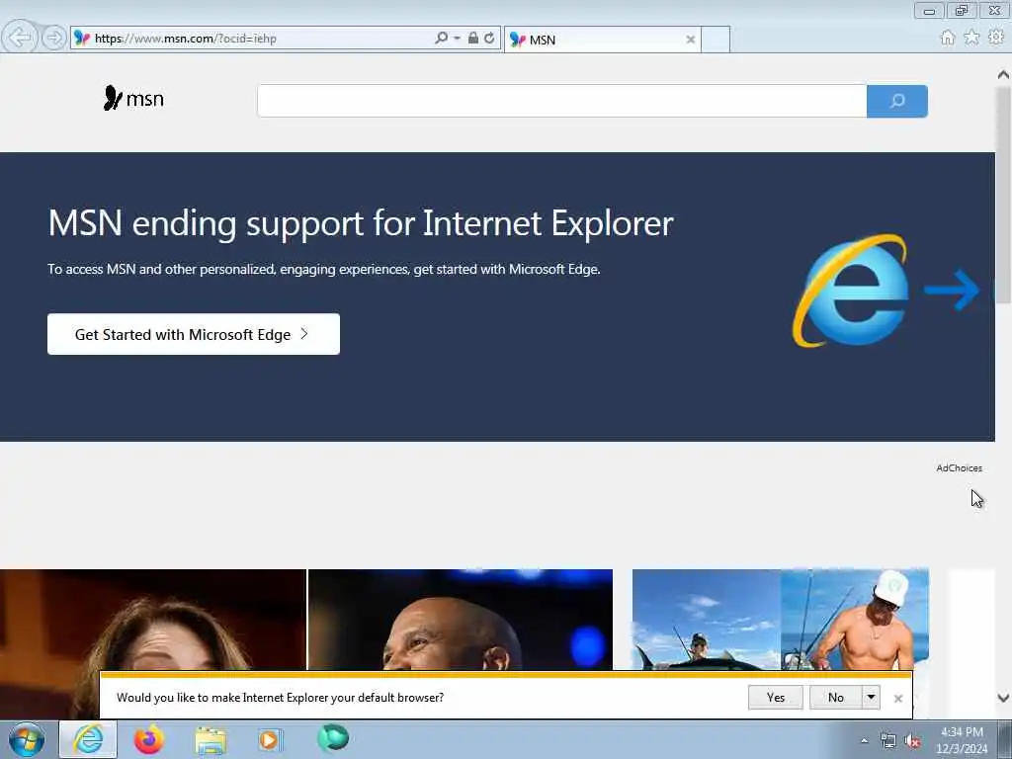This screenshot has width=1012, height=759.
Task: Launch Firefox from the taskbar
Action: pos(148,739)
